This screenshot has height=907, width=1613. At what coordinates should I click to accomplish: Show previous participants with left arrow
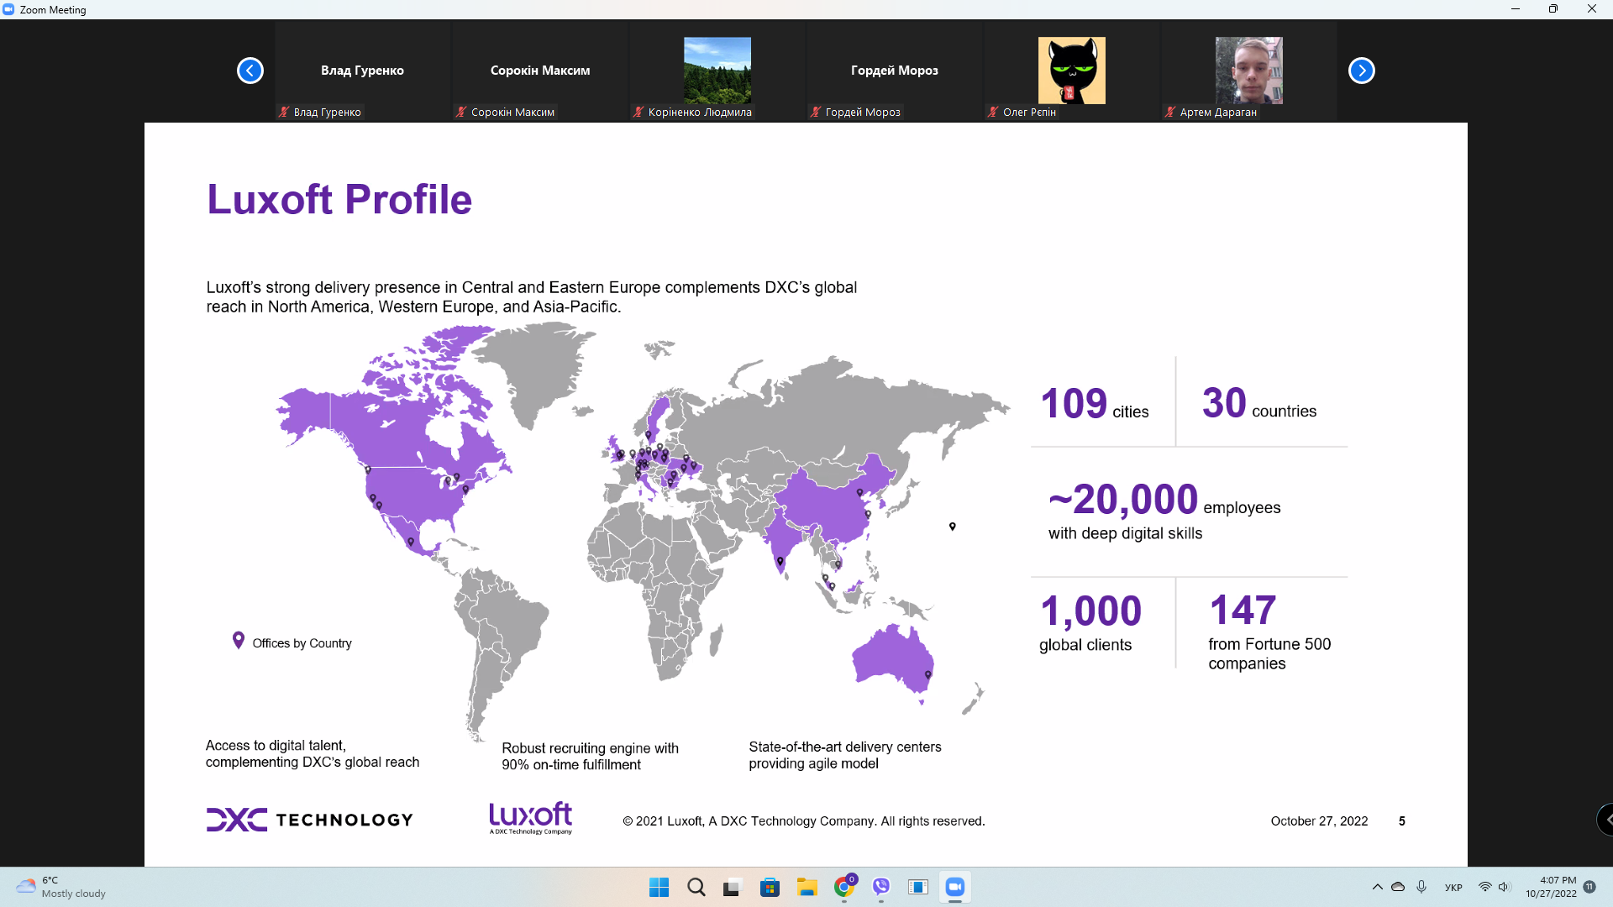[250, 71]
